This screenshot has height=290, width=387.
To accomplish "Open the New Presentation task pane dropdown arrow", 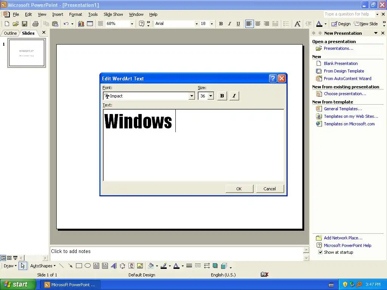I will [376, 33].
